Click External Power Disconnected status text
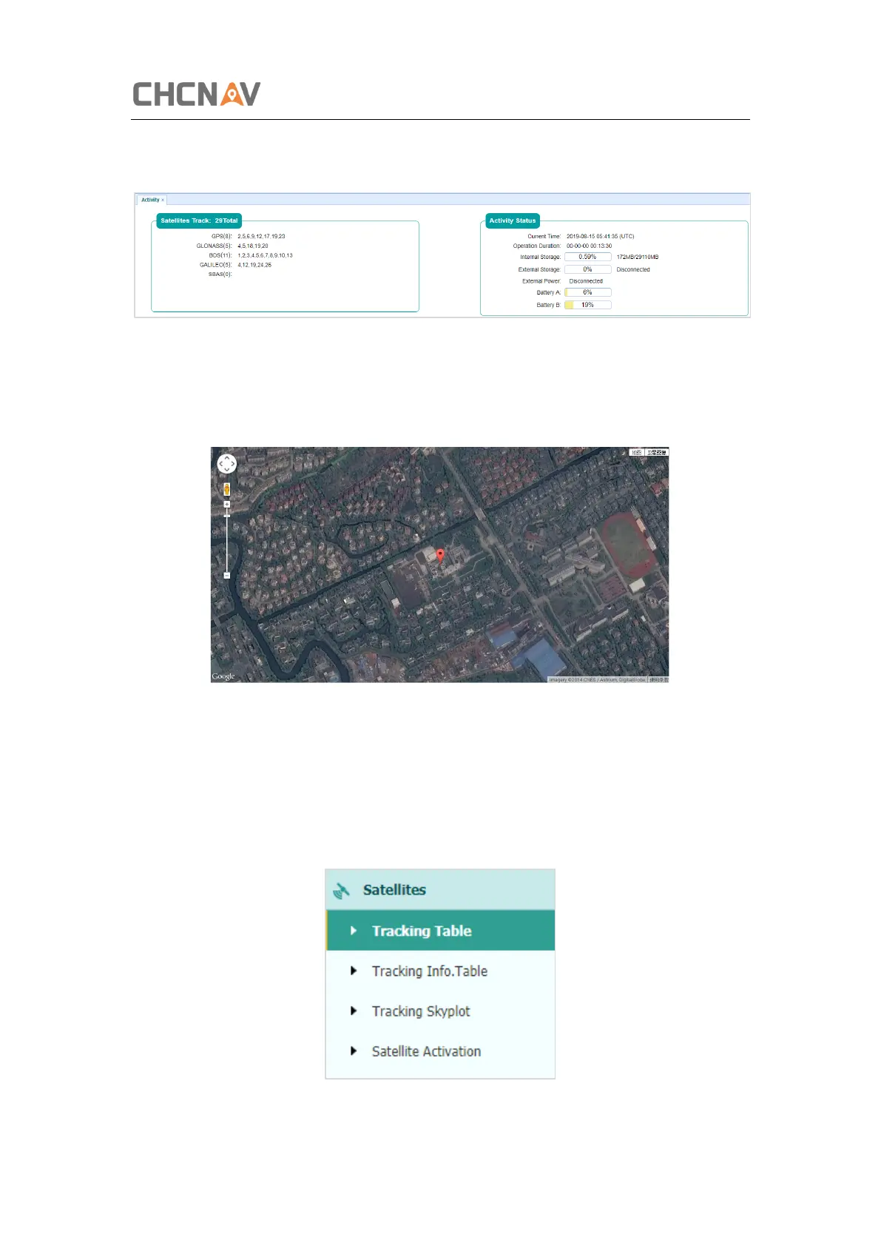The height and width of the screenshot is (1246, 881). click(x=586, y=281)
